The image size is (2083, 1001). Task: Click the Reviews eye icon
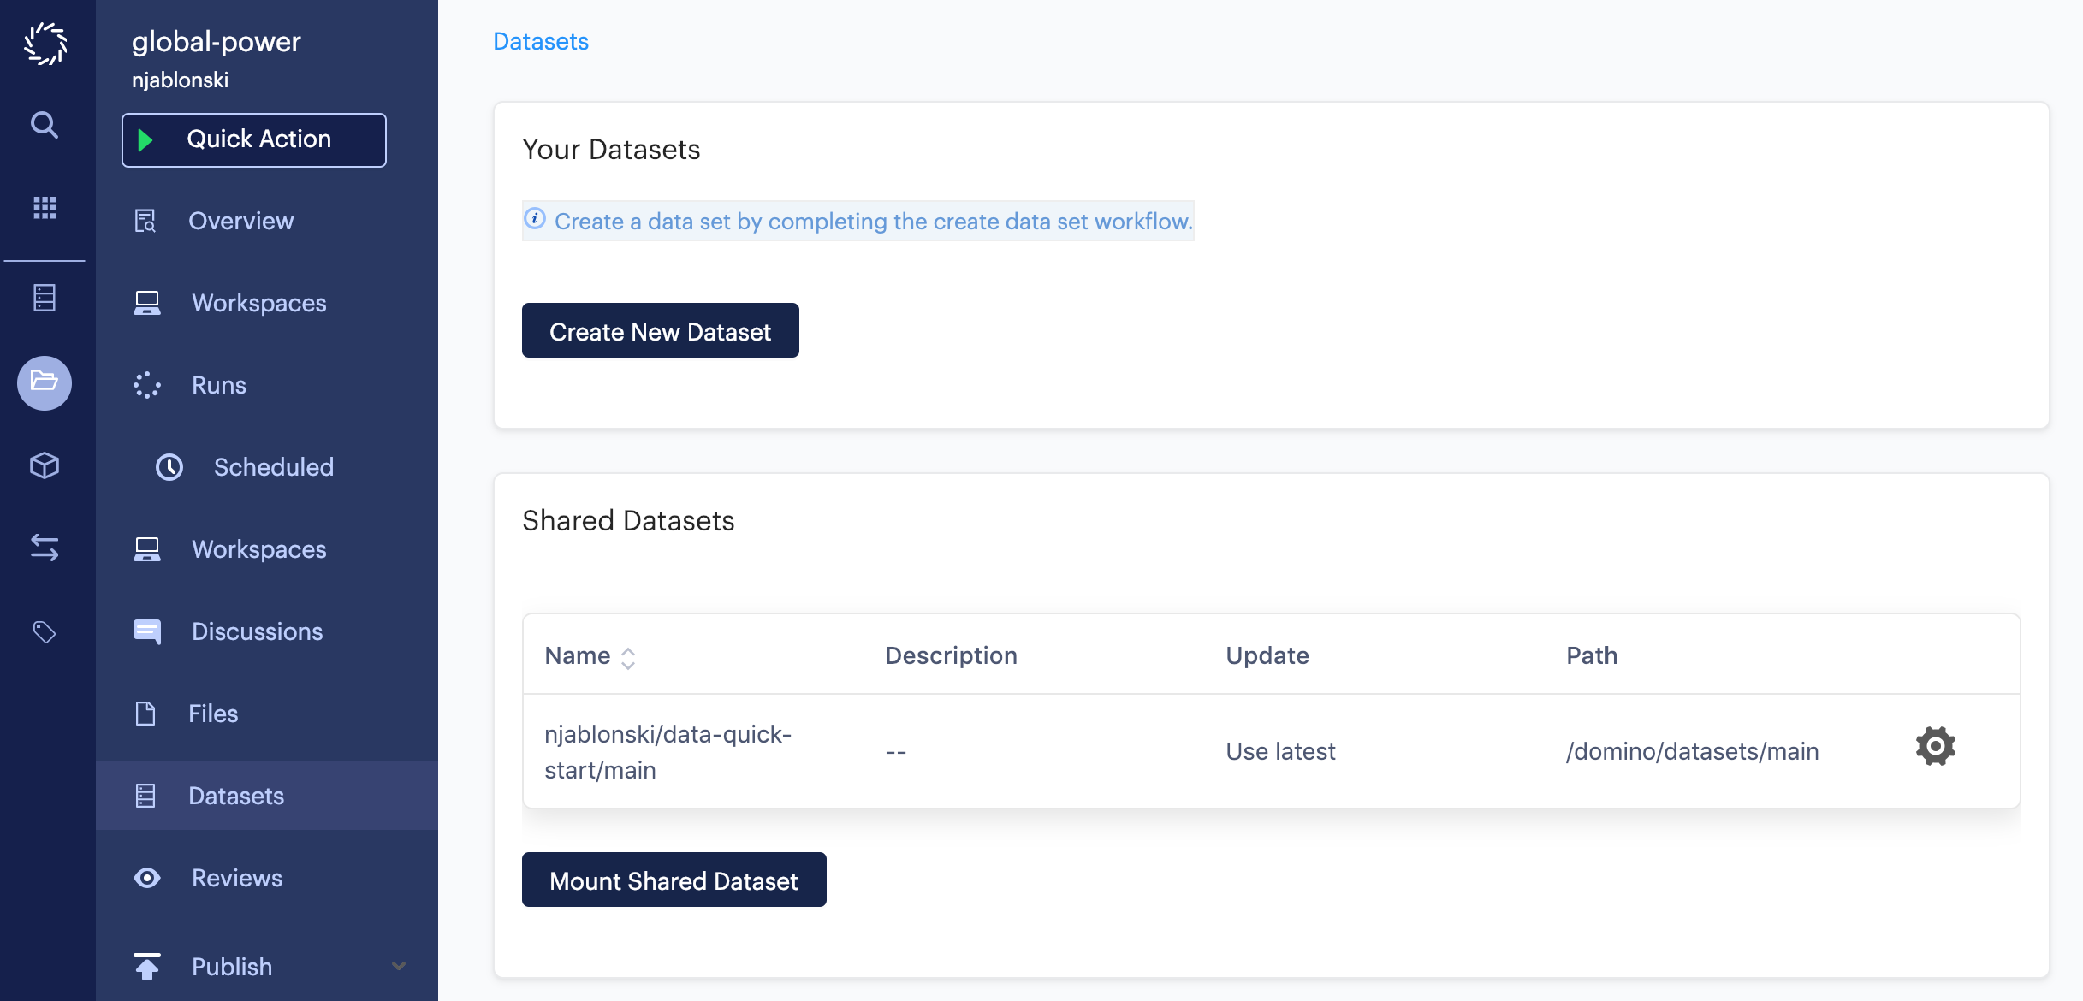(147, 878)
